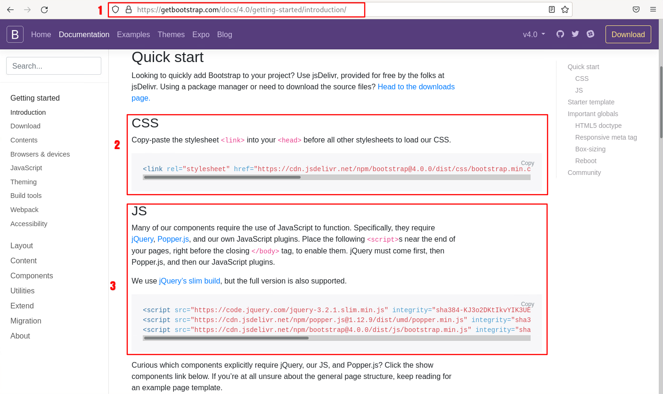Expand the Components sidebar section
This screenshot has width=663, height=394.
tap(32, 276)
